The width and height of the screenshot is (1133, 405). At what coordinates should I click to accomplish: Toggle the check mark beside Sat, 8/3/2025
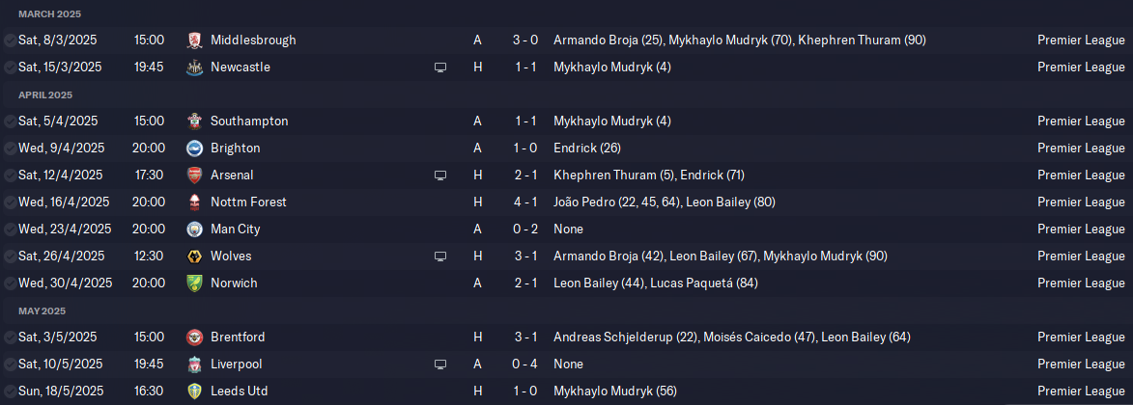10,40
